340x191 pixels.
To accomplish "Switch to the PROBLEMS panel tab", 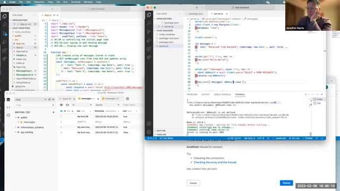I will pos(192,94).
